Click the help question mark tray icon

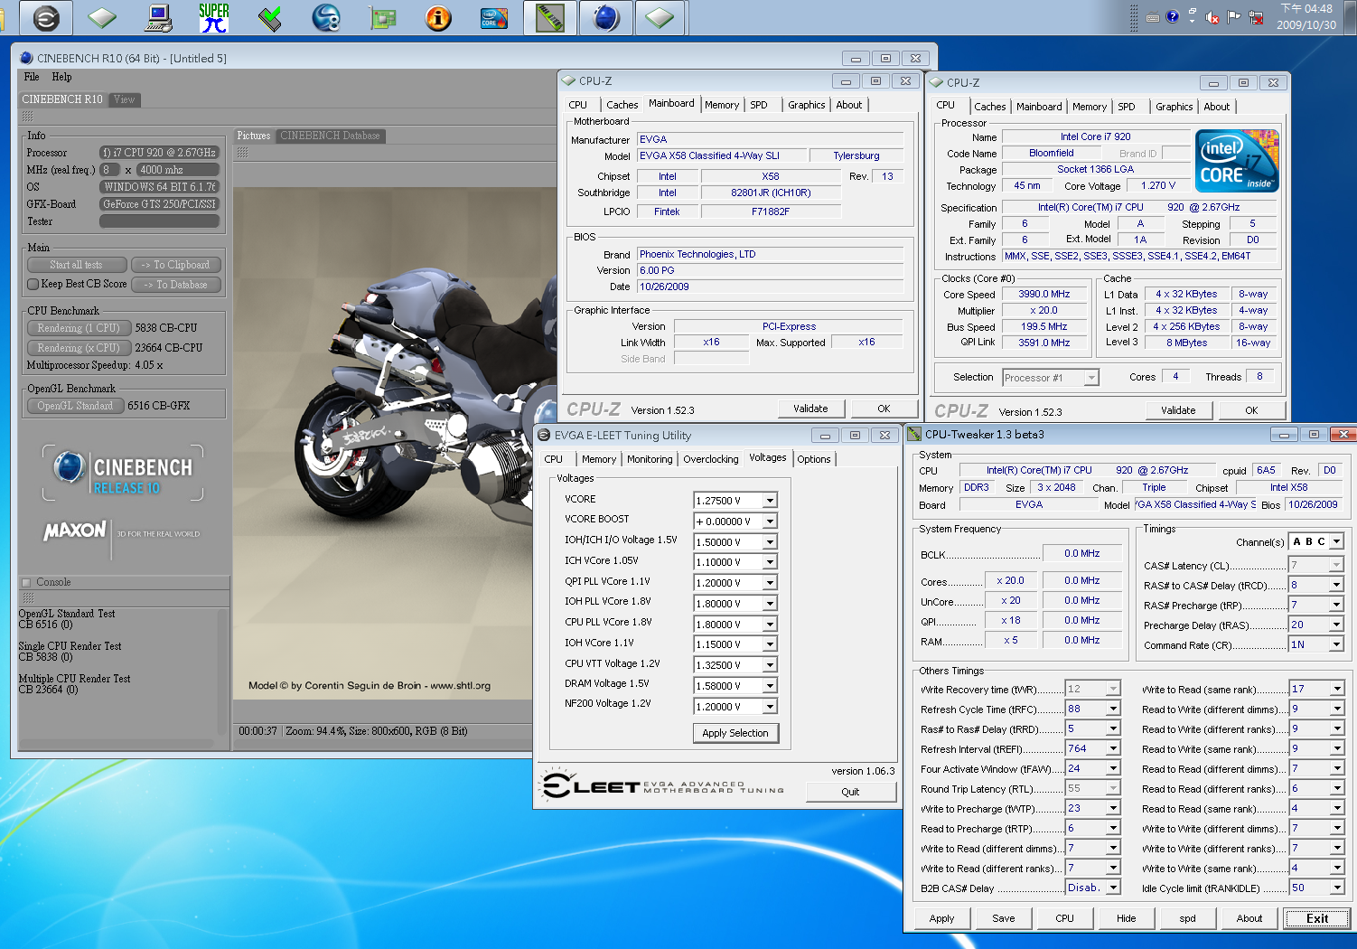coord(1172,16)
